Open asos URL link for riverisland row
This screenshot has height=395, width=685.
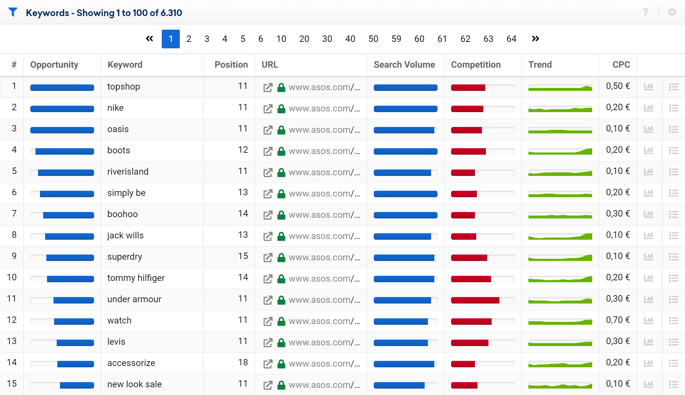(x=324, y=172)
